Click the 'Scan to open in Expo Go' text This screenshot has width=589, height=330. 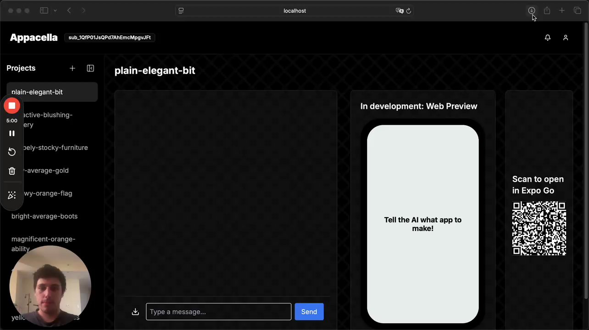(538, 185)
